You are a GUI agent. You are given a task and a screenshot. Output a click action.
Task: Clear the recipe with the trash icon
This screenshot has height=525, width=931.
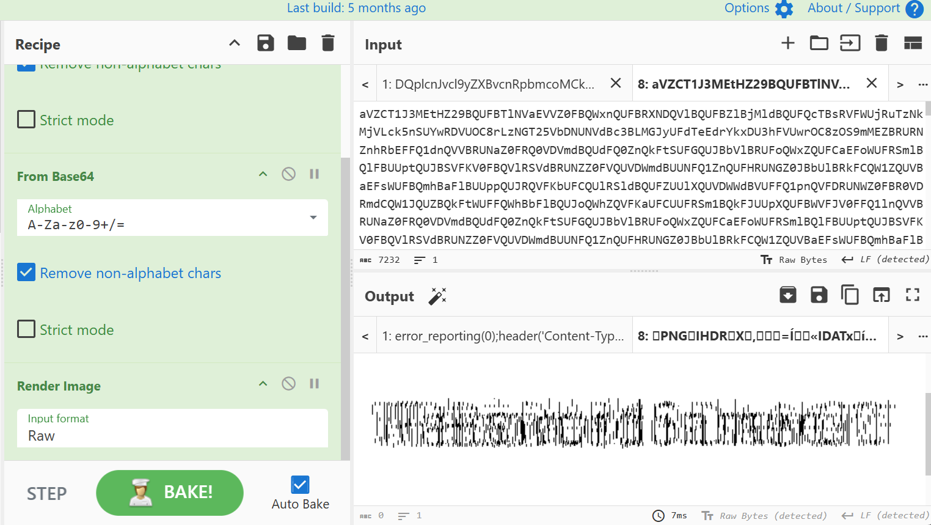(x=328, y=43)
